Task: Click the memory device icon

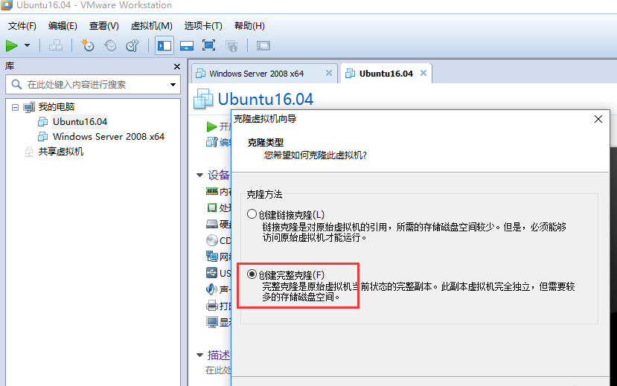Action: (212, 191)
